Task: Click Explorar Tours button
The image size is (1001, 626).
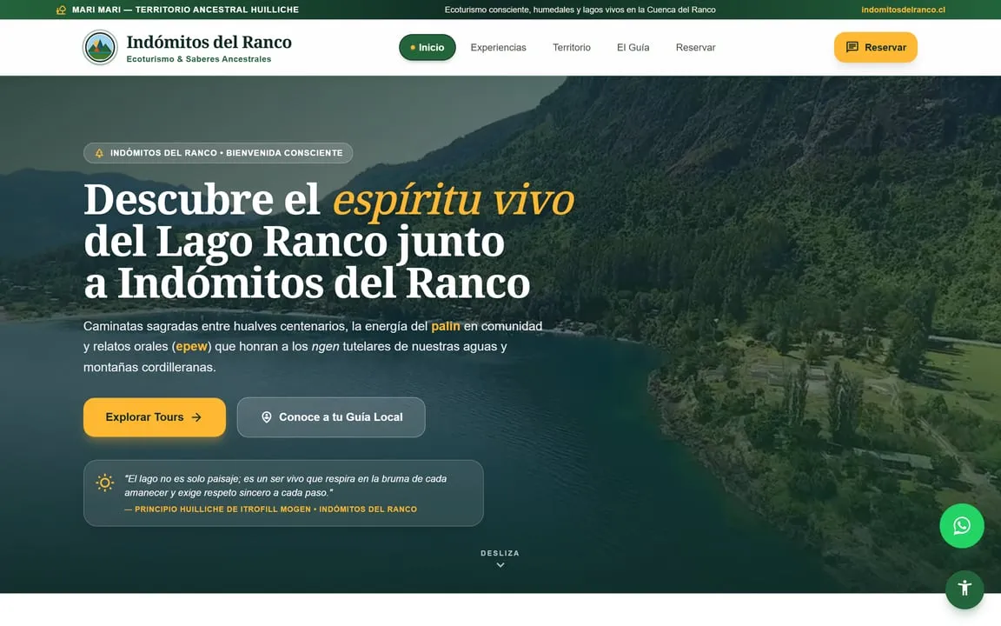Action: point(155,417)
